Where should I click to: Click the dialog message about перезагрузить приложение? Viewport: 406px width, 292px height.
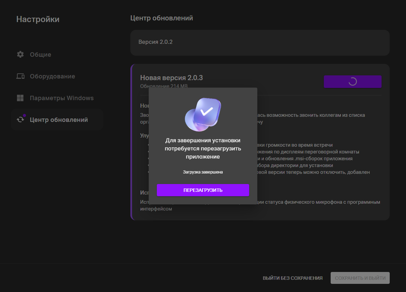click(203, 148)
